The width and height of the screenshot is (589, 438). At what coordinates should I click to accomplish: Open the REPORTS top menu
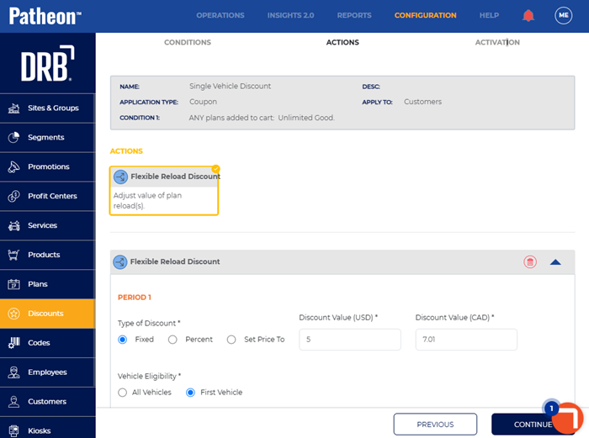[354, 15]
